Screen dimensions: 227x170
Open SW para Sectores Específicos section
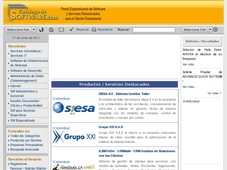[22, 113]
